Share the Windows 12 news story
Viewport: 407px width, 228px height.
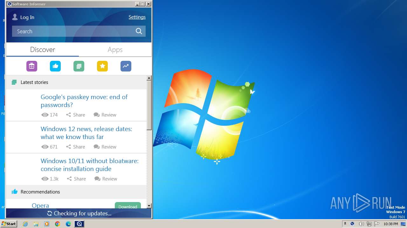[x=75, y=147]
